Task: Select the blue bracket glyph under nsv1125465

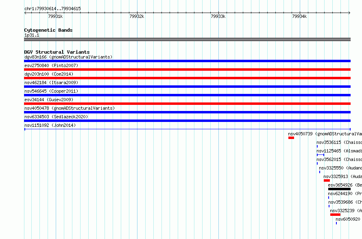Action: tap(321, 155)
